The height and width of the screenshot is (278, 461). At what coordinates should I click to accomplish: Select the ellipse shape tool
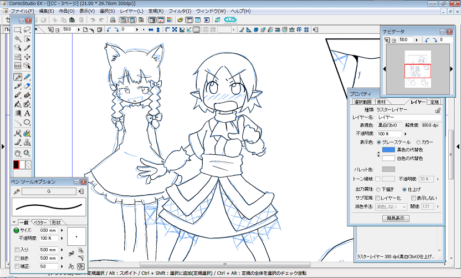27,122
